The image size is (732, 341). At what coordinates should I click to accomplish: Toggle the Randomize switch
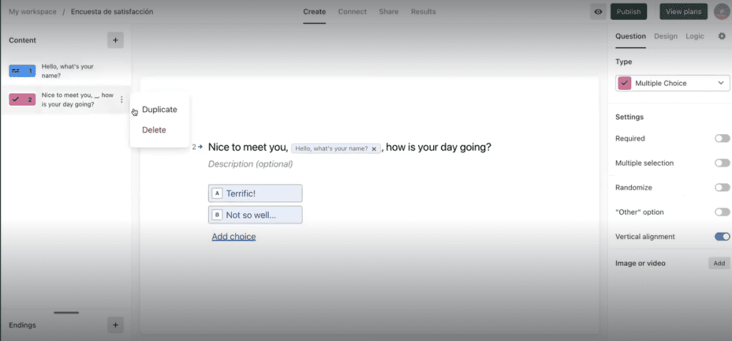[x=722, y=188]
